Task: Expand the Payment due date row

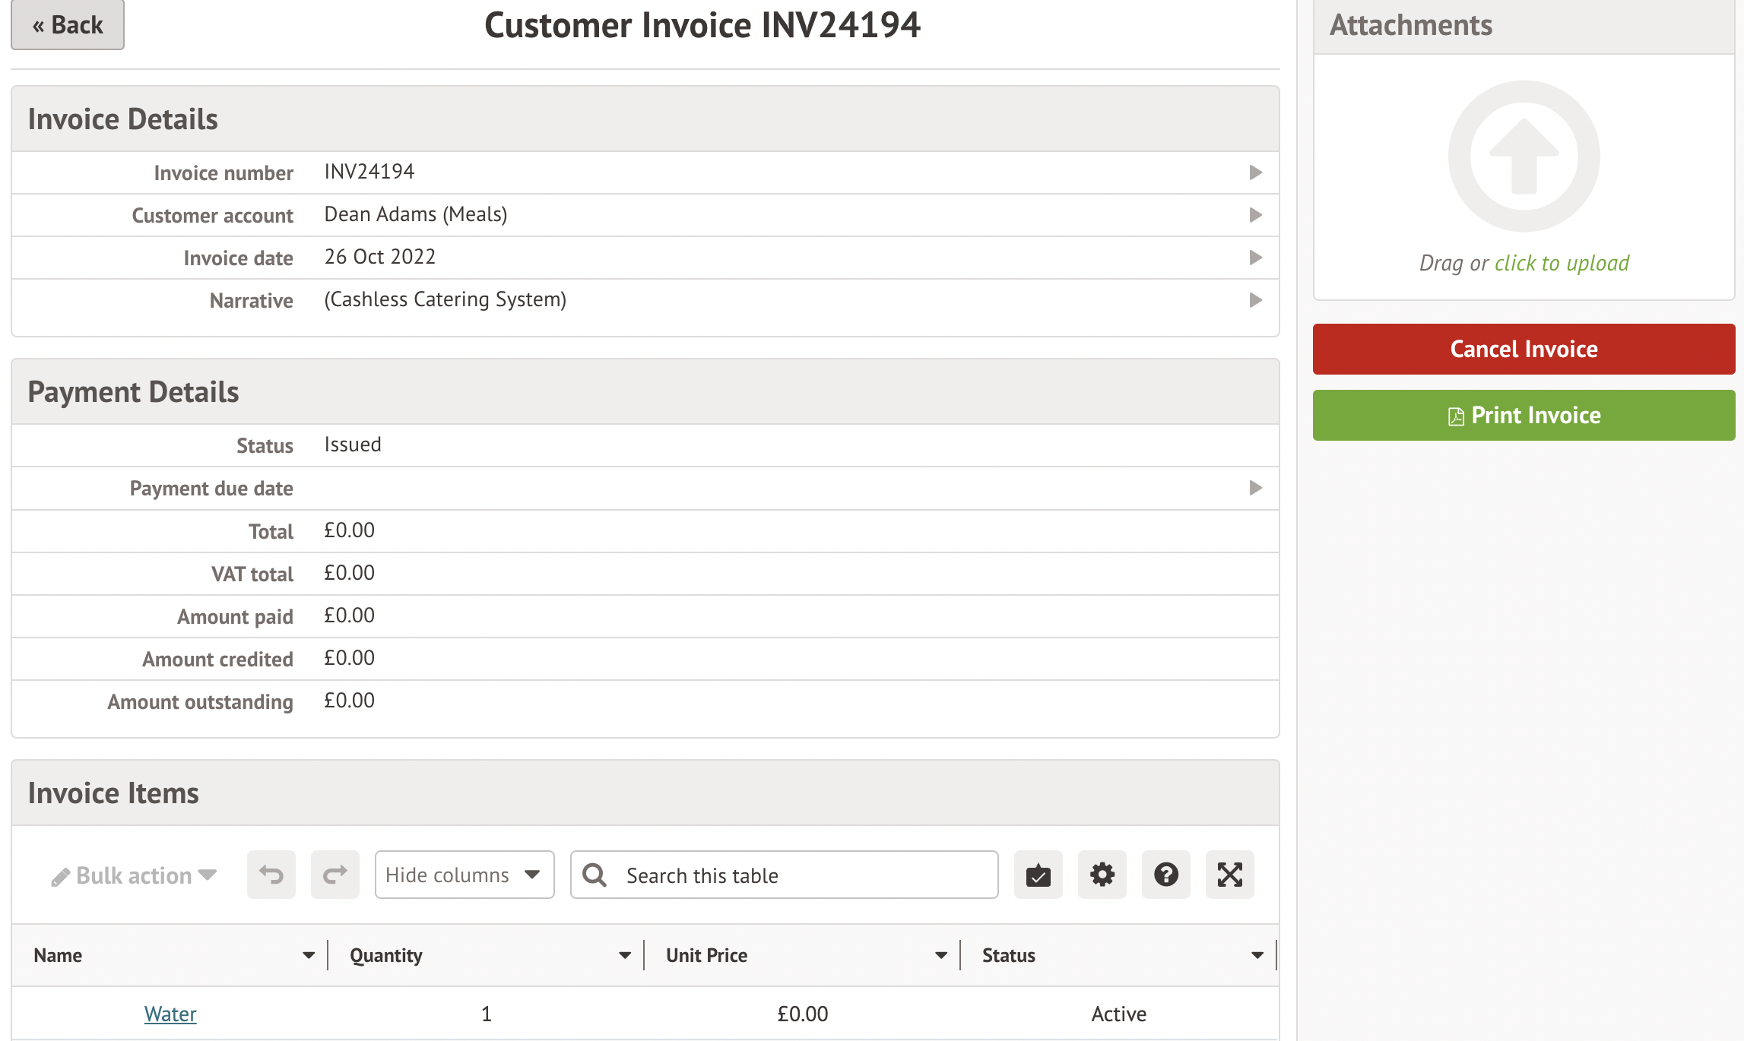Action: [x=1255, y=488]
